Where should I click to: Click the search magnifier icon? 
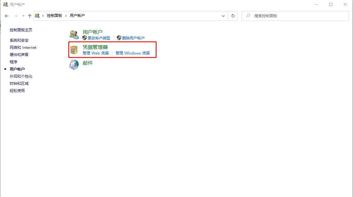point(248,16)
